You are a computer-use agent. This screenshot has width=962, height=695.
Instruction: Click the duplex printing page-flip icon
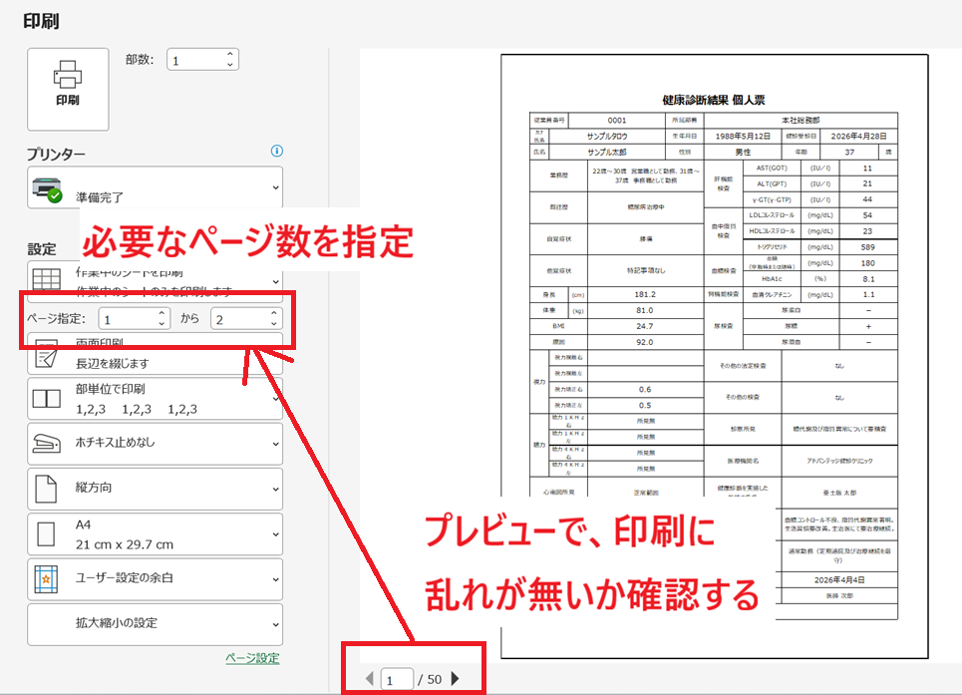coord(47,355)
